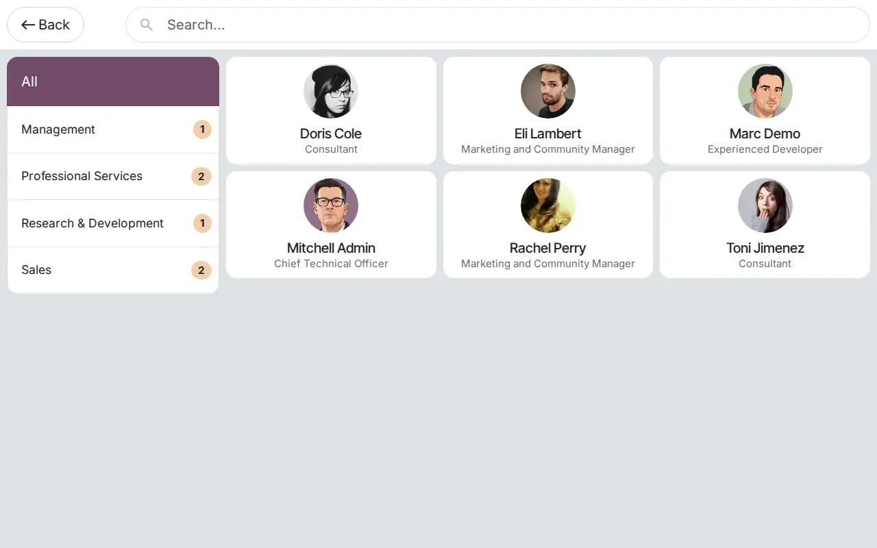Viewport: 877px width, 548px height.
Task: Click Experienced Developer job title
Action: click(765, 149)
